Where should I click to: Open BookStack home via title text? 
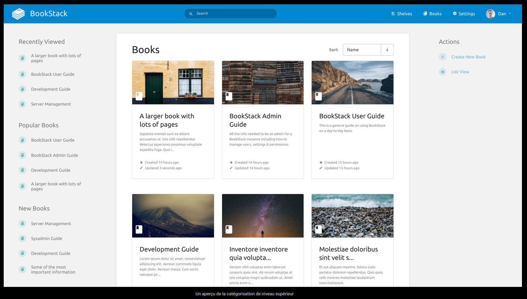click(x=49, y=13)
